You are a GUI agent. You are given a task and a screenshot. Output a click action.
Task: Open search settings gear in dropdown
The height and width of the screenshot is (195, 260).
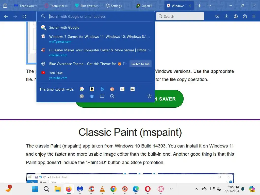150,96
